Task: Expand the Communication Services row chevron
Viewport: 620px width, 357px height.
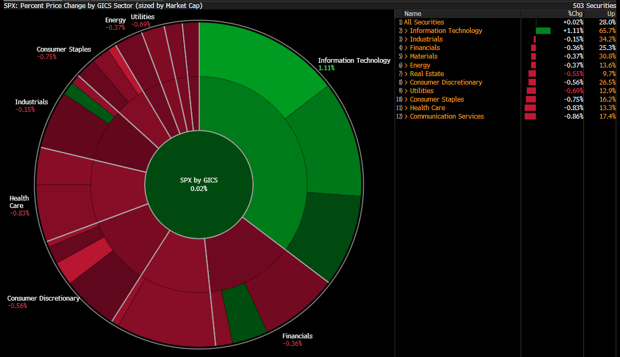Action: click(x=406, y=117)
